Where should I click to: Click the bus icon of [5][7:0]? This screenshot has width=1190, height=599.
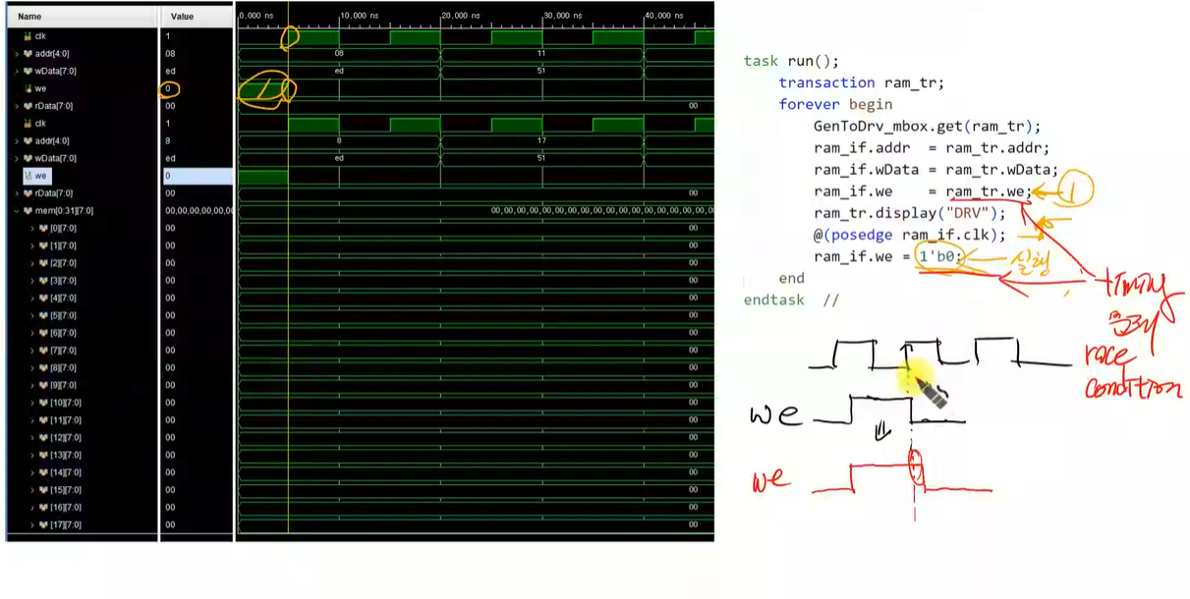coord(43,315)
